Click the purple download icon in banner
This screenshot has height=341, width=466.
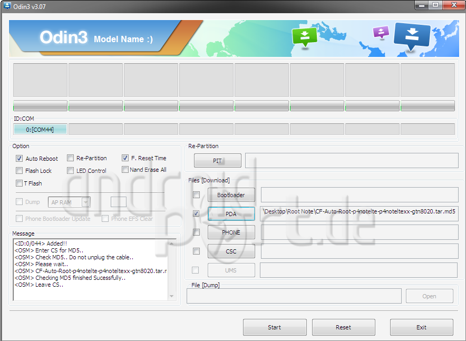pyautogui.click(x=380, y=32)
